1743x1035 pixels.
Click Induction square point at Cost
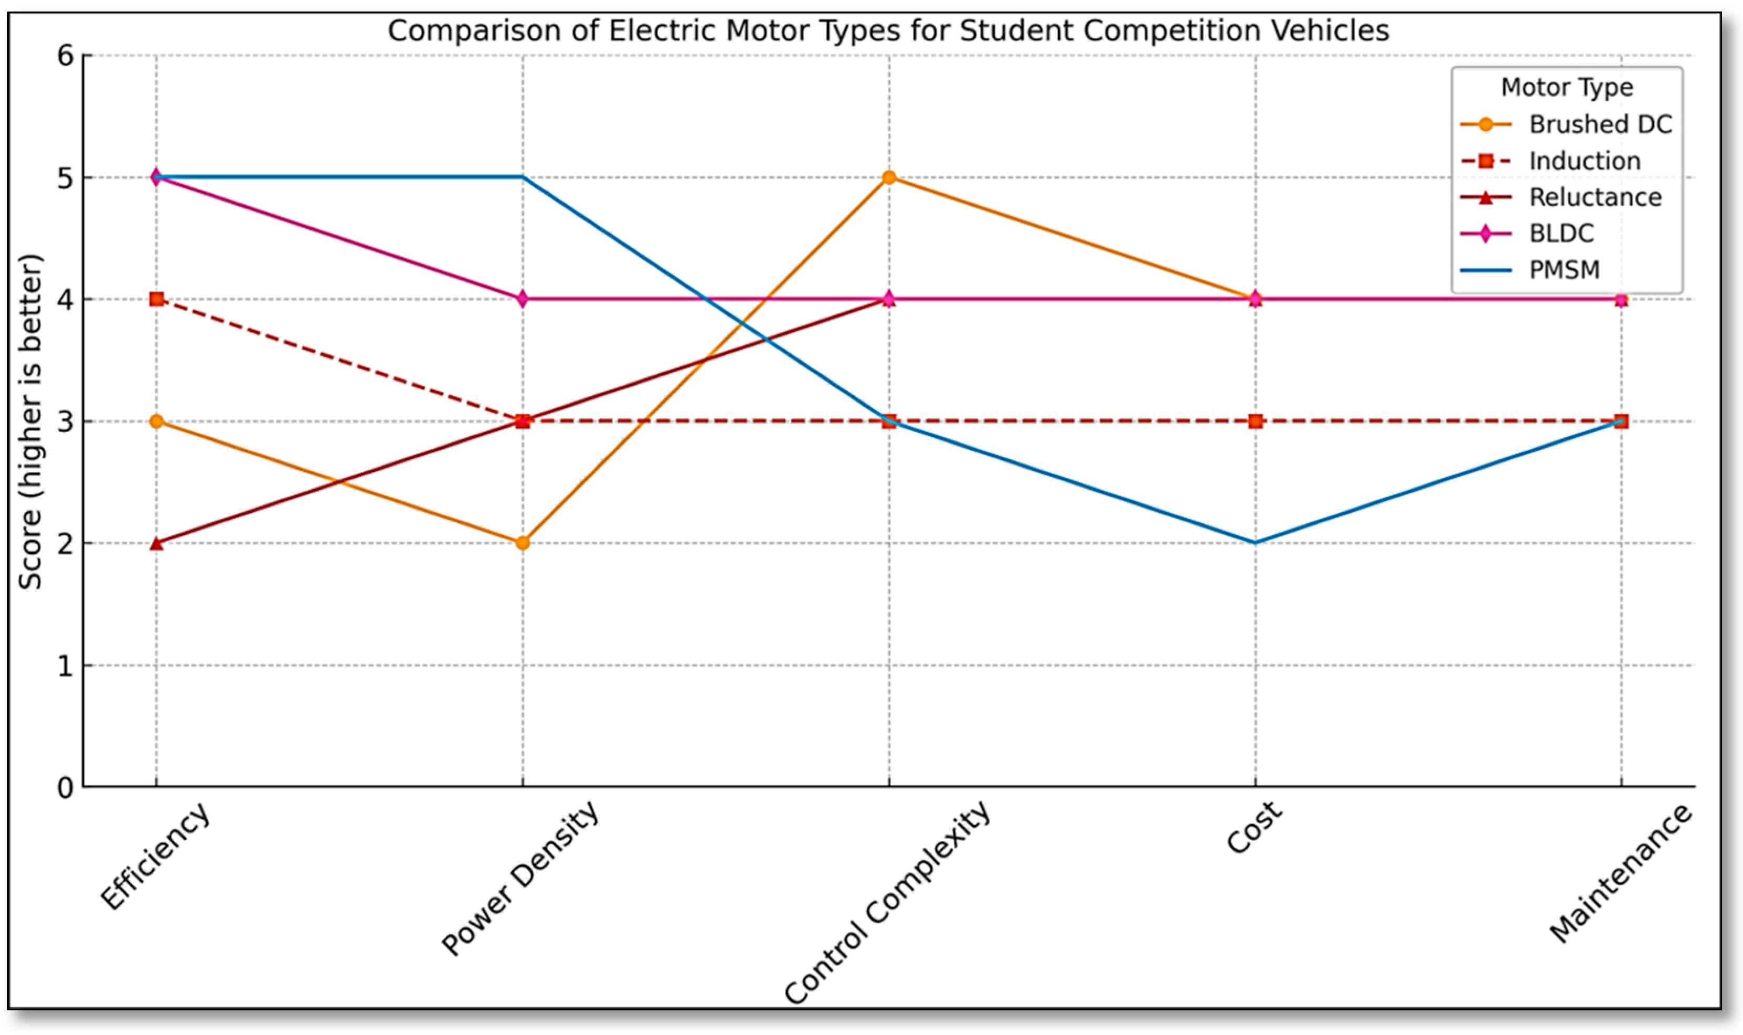[x=1255, y=421]
